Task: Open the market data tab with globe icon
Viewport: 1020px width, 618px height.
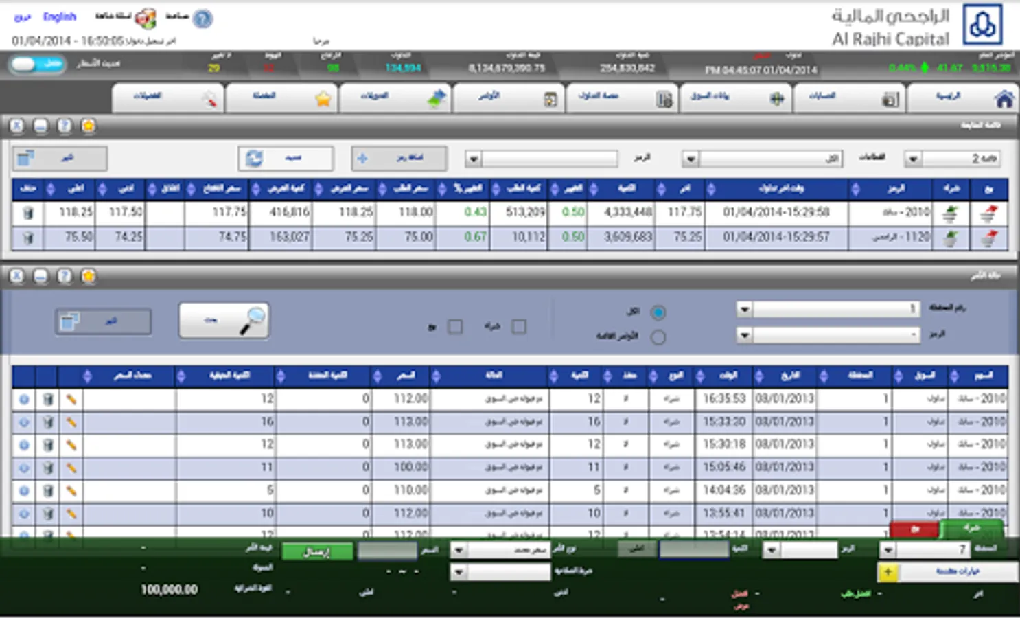Action: coord(736,98)
